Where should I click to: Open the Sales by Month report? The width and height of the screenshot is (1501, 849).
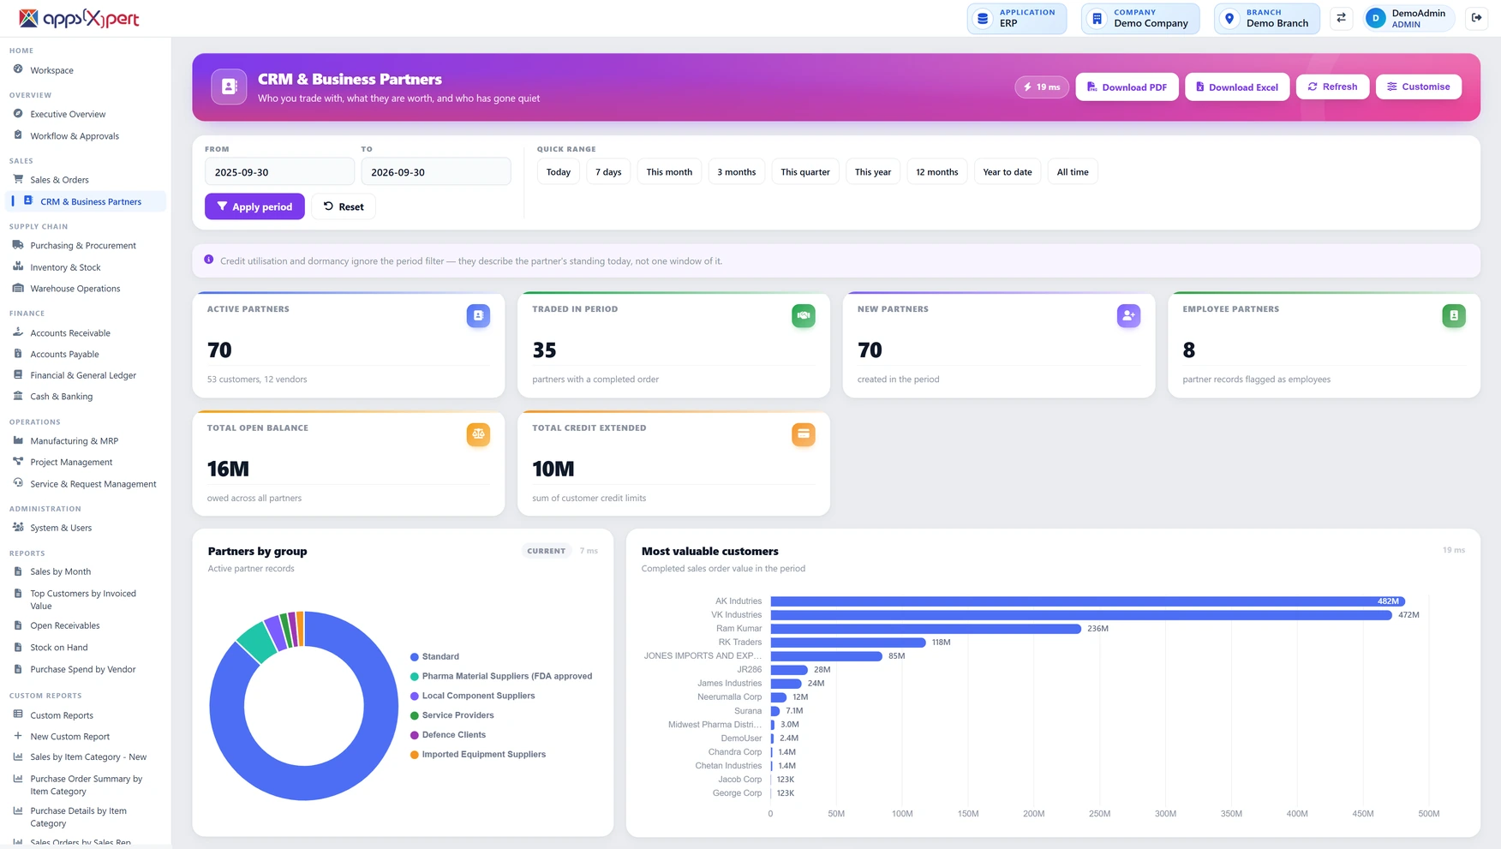(x=60, y=571)
